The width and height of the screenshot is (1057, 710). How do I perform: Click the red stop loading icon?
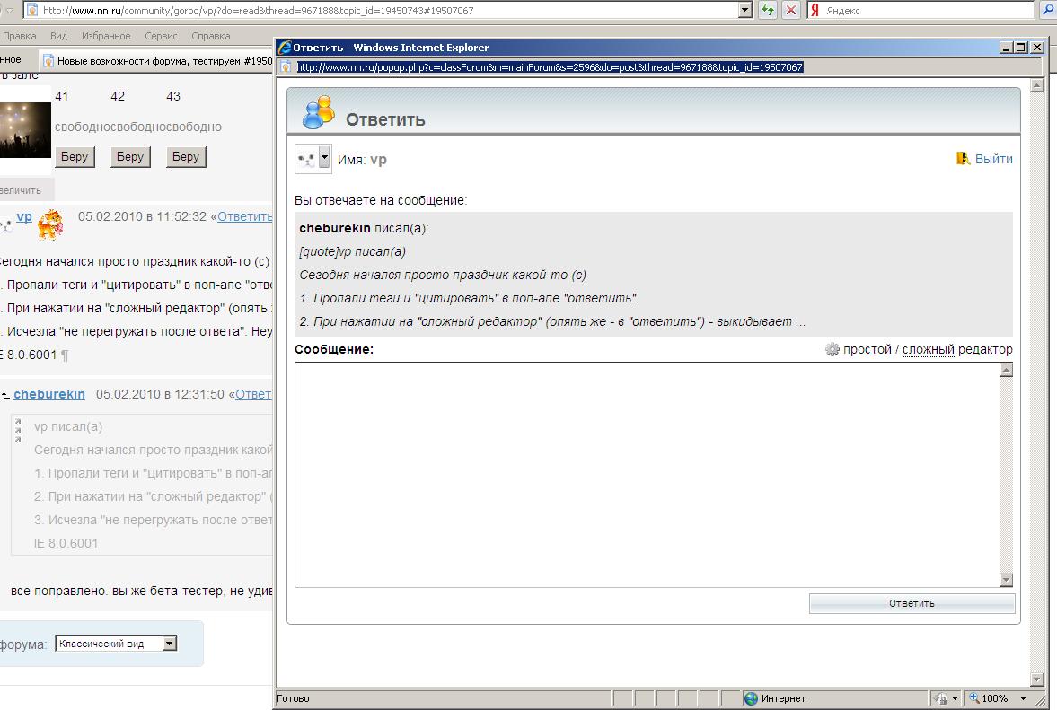[790, 10]
